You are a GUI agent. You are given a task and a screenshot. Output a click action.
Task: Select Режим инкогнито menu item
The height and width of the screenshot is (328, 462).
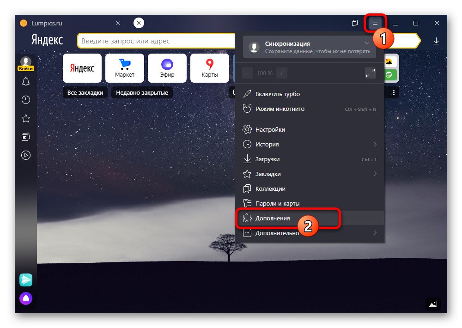[x=310, y=109]
